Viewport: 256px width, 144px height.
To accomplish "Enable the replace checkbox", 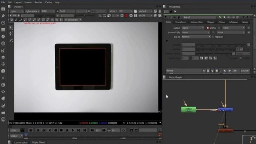I will [212, 37].
